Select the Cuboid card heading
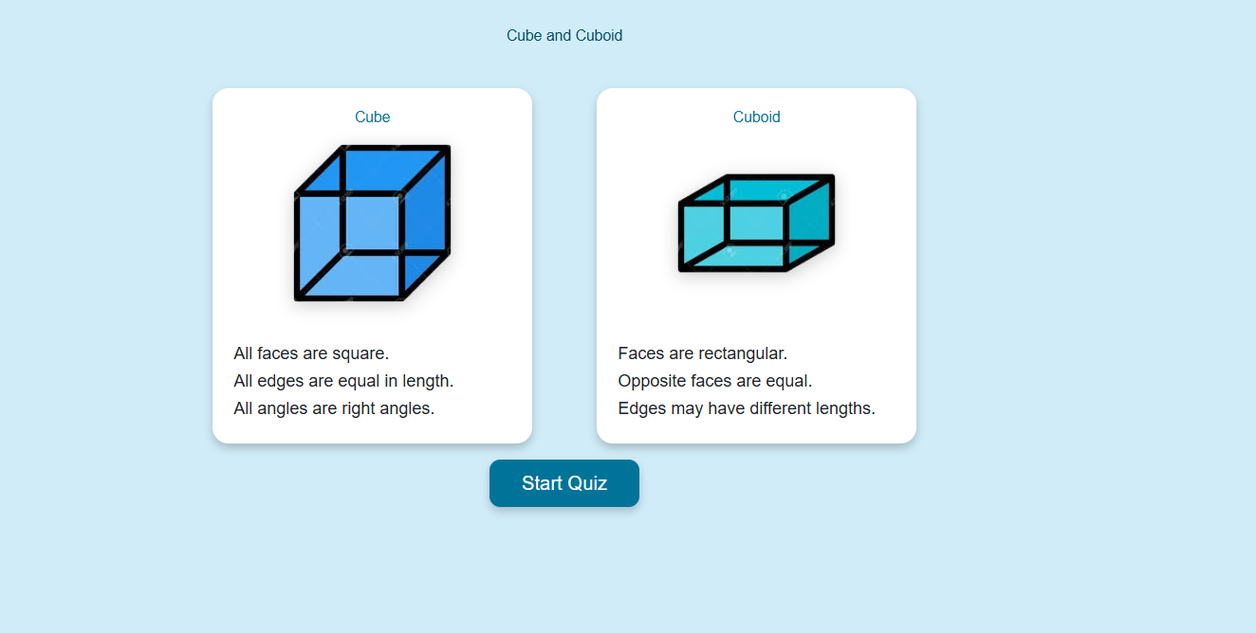 (756, 118)
